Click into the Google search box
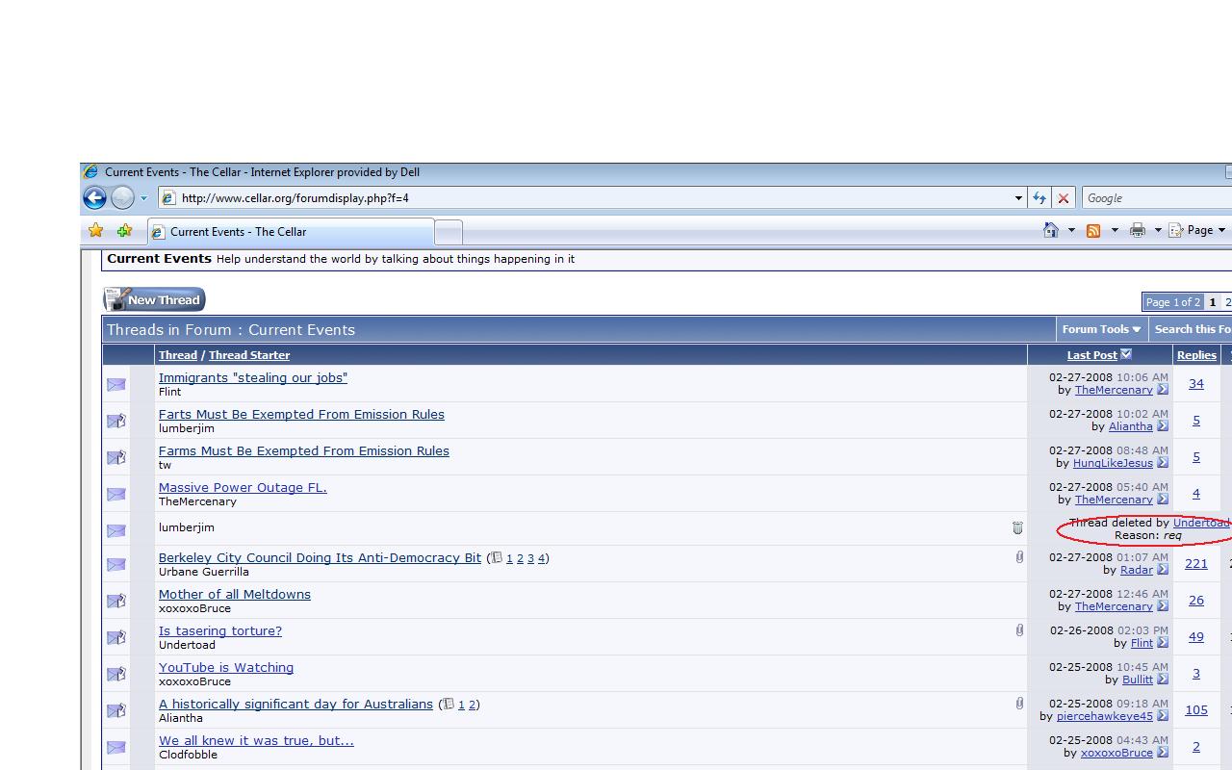This screenshot has width=1232, height=770. [x=1155, y=198]
